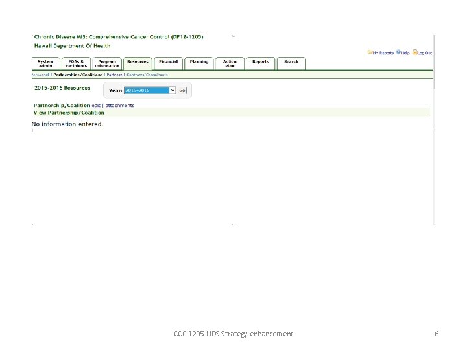Click the Chronic Disease MIS header title
467x350 pixels.
tap(119, 36)
